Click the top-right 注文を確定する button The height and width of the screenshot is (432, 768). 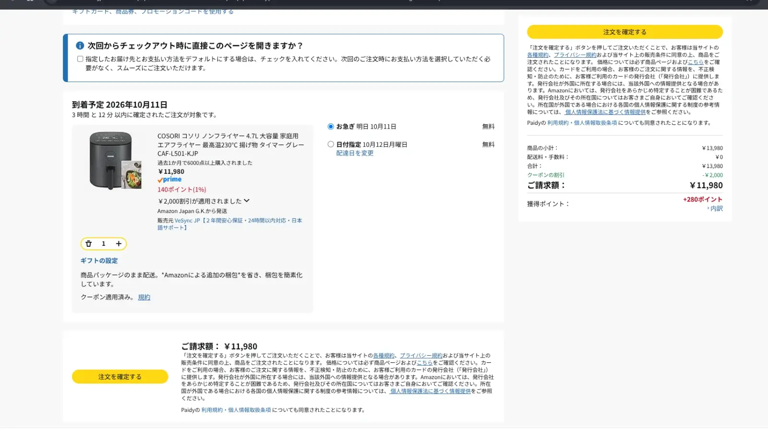tap(625, 32)
